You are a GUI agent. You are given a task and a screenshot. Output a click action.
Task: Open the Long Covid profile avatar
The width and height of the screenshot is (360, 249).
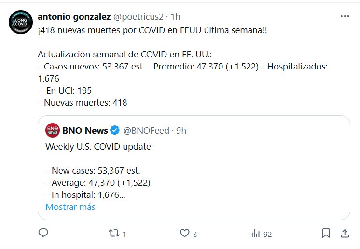coord(21,21)
